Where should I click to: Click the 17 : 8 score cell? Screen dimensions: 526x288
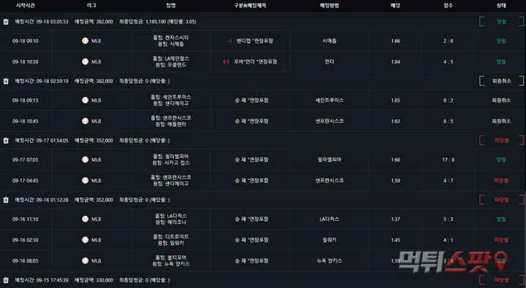[x=448, y=160]
